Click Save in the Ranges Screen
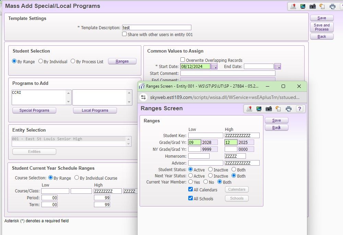Image resolution: width=343 pixels, height=235 pixels. 276,120
